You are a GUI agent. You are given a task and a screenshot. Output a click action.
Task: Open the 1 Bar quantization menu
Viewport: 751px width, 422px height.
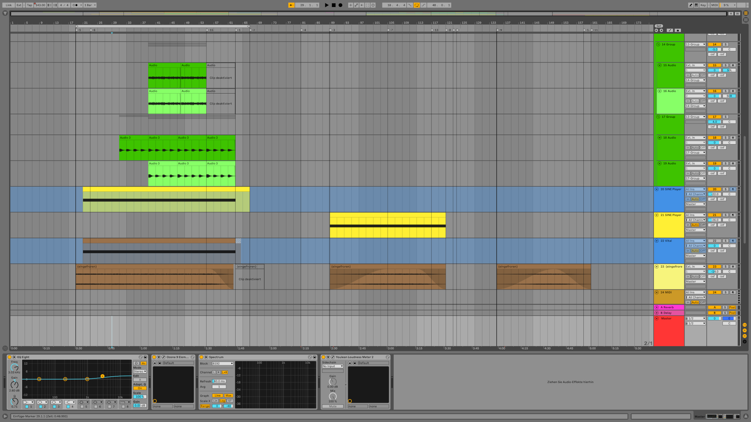tap(89, 5)
